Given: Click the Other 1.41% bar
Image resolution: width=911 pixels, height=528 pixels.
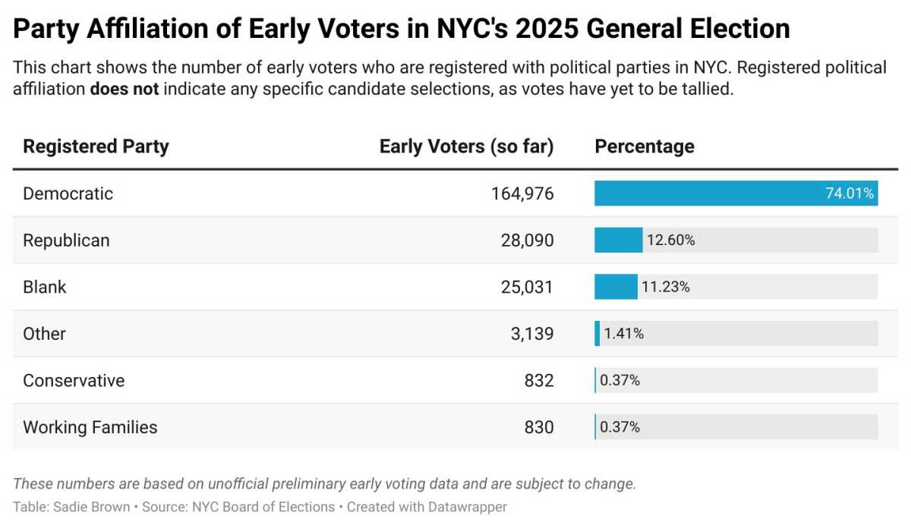Looking at the screenshot, I should point(597,334).
